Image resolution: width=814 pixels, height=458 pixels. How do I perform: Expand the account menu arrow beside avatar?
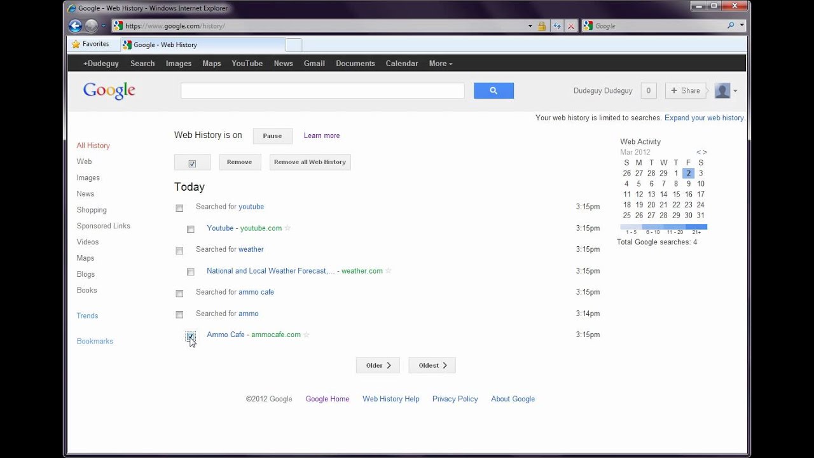(735, 91)
